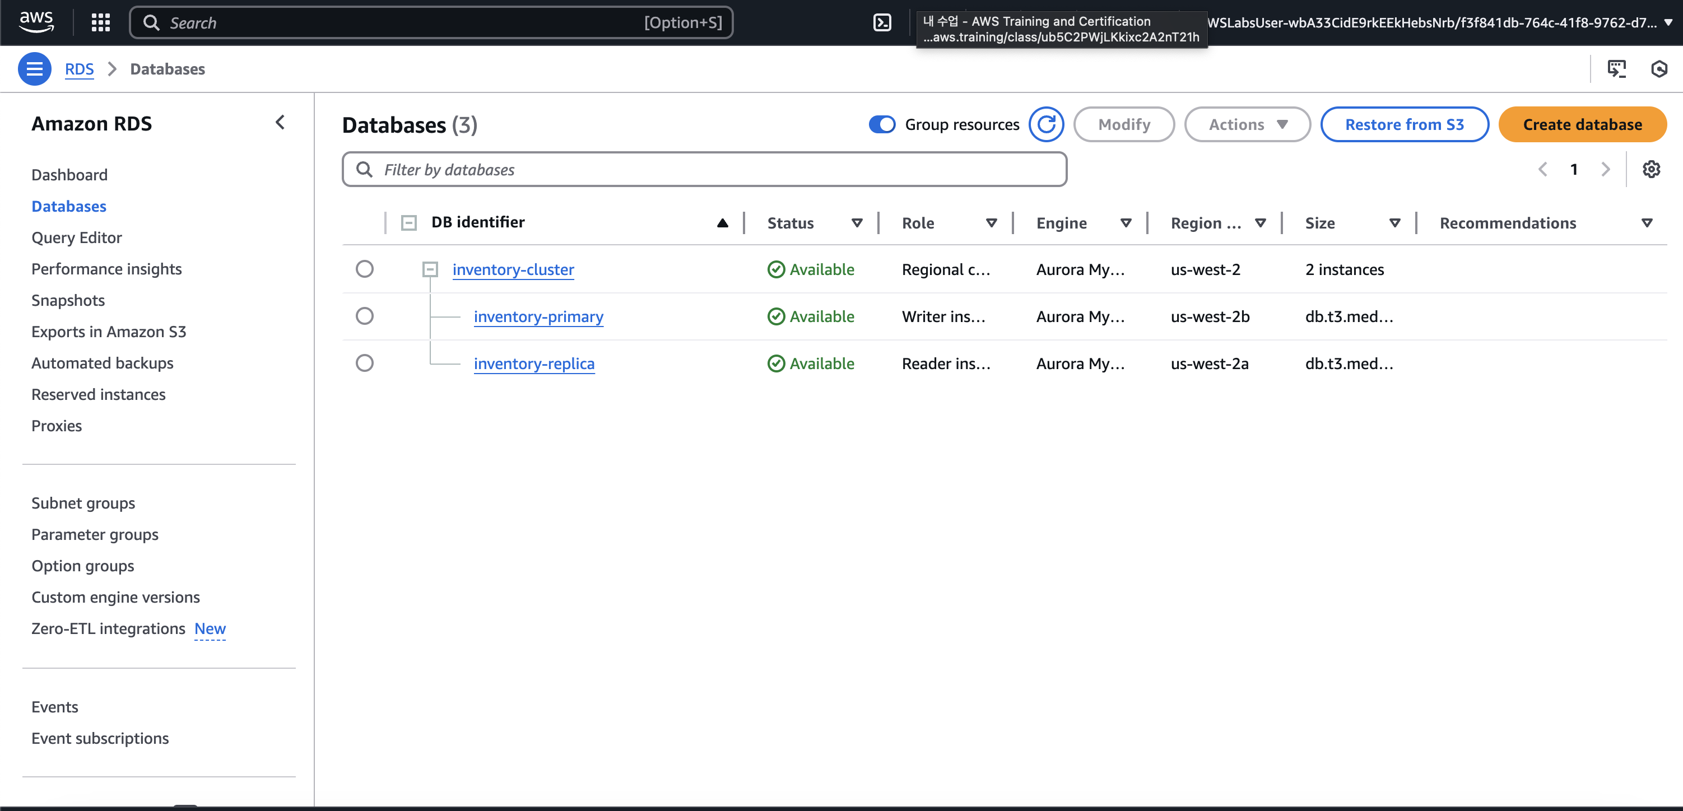The image size is (1683, 811).
Task: Go to Snapshots in sidebar
Action: tap(68, 300)
